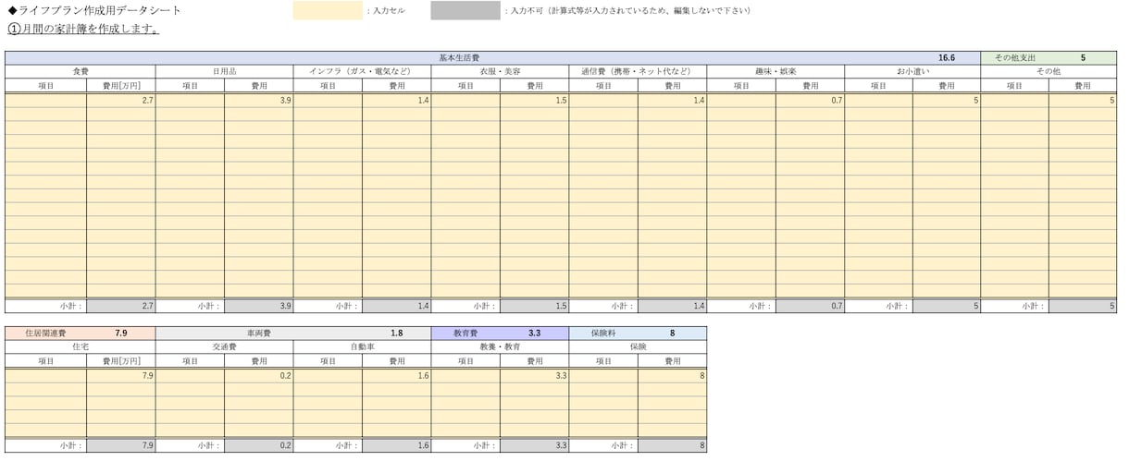Click the 1.4 input cell under インフラ
Screen dimensions: 1129x461
(396, 100)
